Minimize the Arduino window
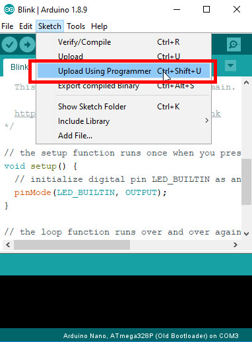 [177, 9]
